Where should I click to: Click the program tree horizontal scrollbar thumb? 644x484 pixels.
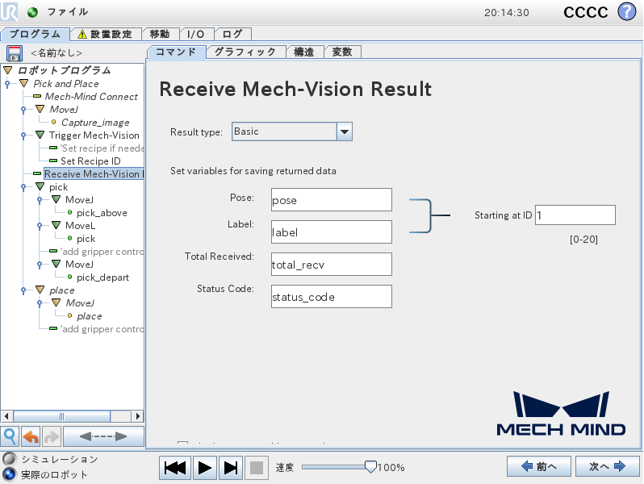click(61, 416)
